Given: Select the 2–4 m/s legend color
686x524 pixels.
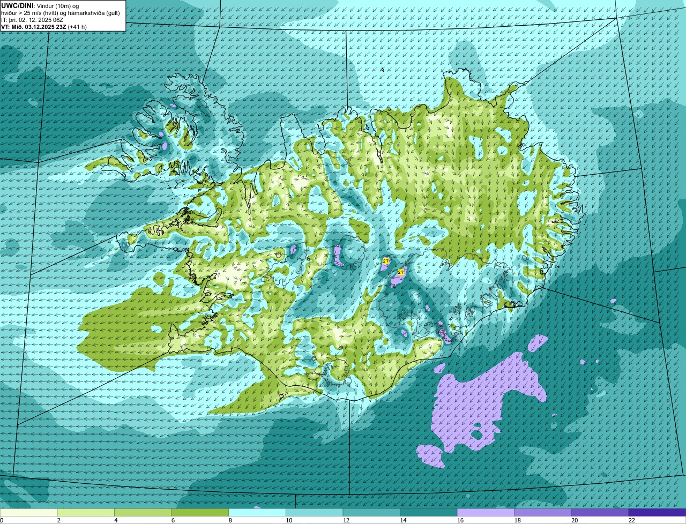Looking at the screenshot, I should coord(86,512).
